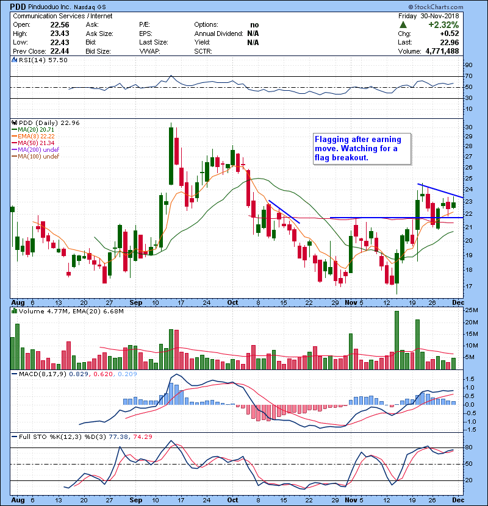The width and height of the screenshot is (488, 506).
Task: Click the RSI(14) 57.50 label
Action: [43, 60]
